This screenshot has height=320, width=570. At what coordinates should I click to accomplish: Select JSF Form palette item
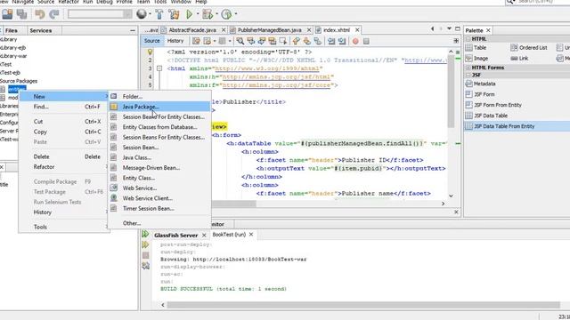pyautogui.click(x=480, y=94)
